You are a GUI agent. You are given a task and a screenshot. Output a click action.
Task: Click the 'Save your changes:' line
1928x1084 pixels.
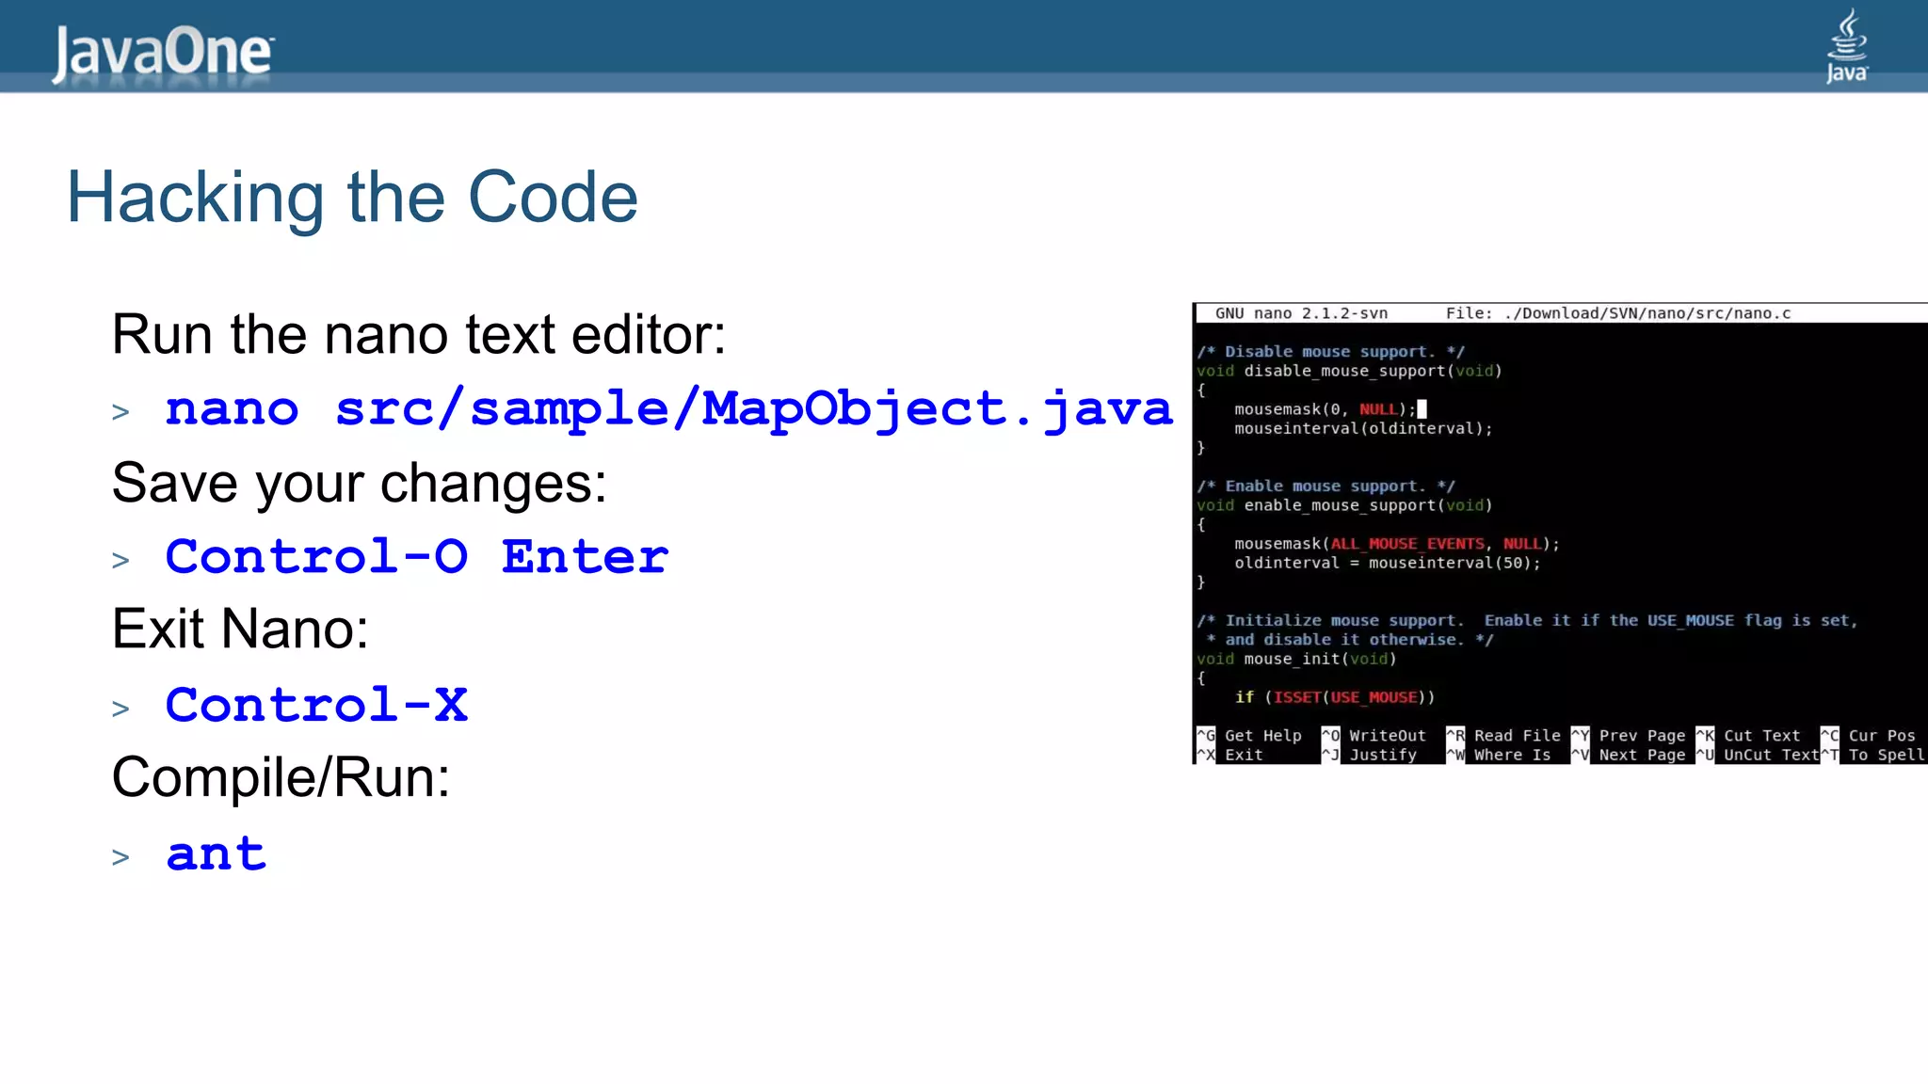click(360, 484)
